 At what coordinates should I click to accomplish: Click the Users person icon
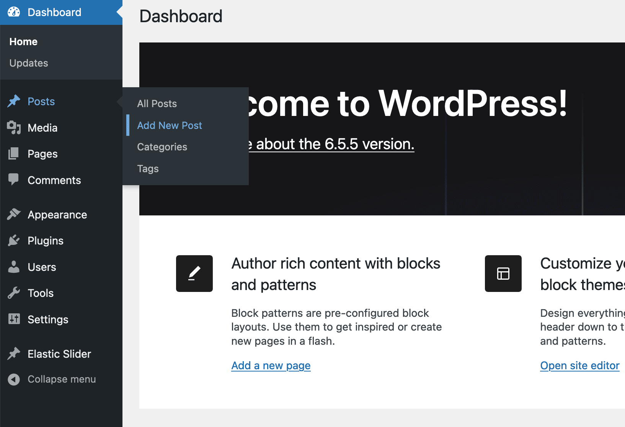point(14,267)
